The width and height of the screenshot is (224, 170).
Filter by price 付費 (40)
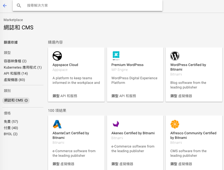click(11, 128)
